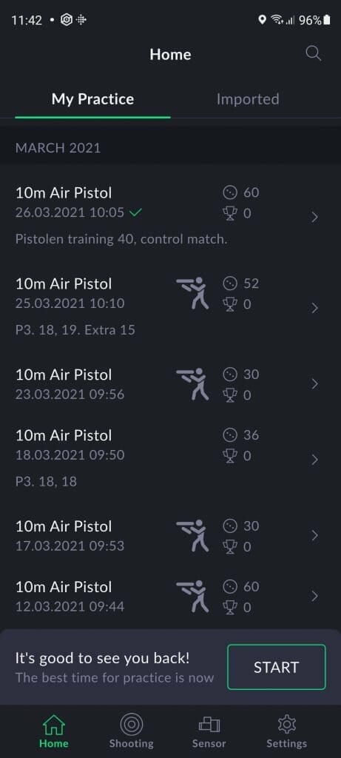Switch to the Imported tab

coord(248,99)
